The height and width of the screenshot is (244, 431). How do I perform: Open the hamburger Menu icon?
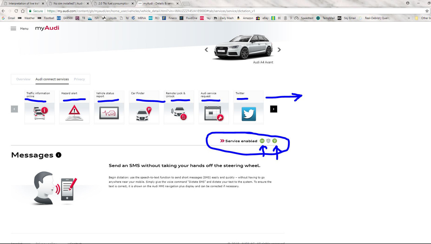[x=13, y=28]
